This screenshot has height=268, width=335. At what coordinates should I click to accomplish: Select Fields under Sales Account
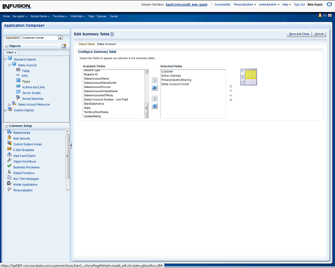[26, 71]
